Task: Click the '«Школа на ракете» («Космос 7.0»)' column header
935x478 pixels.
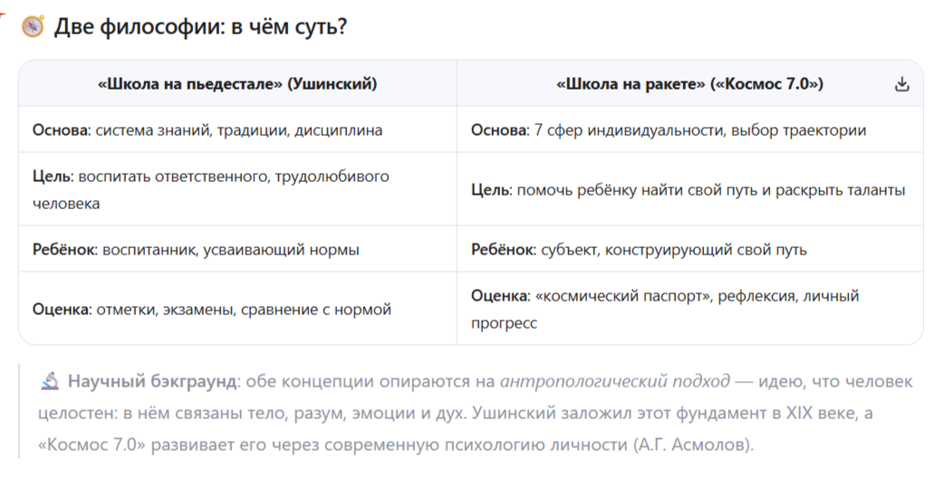Action: [x=689, y=83]
